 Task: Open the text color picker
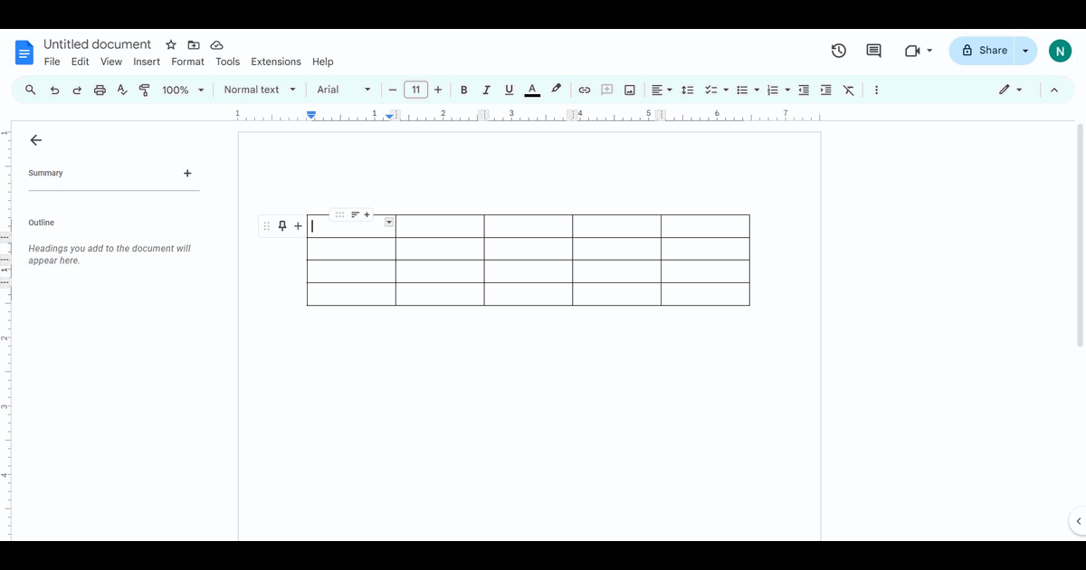point(532,90)
